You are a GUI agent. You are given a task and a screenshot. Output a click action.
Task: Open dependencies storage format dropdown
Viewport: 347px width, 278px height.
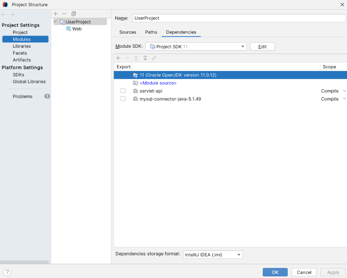tap(213, 255)
